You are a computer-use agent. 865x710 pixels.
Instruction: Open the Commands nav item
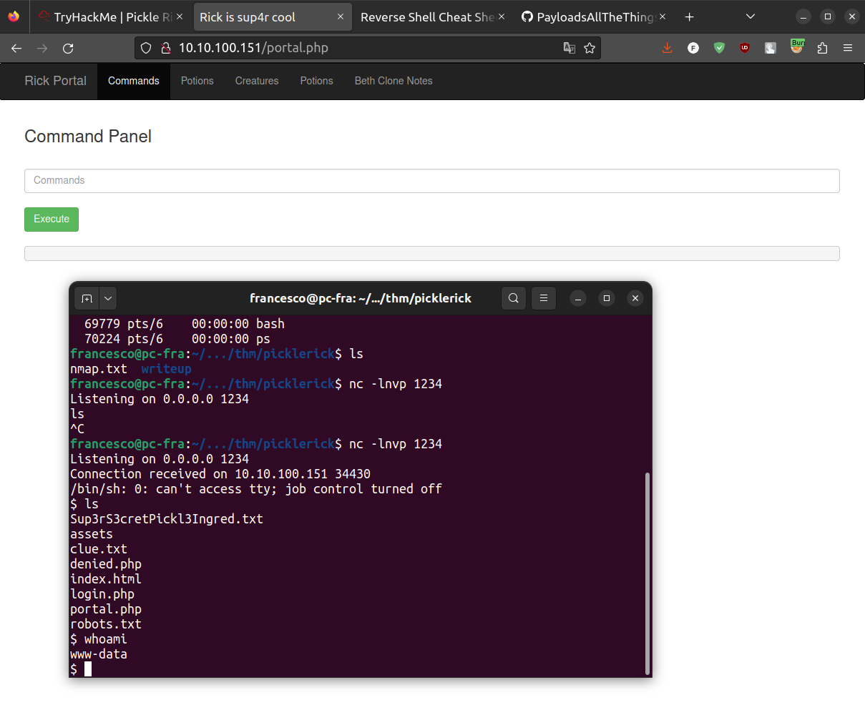click(x=134, y=81)
